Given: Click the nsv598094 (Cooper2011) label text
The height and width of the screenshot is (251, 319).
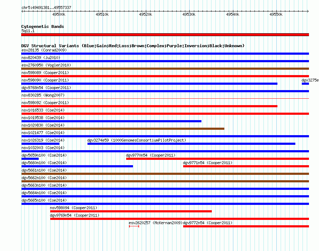Looking at the screenshot, I should [x=73, y=208].
